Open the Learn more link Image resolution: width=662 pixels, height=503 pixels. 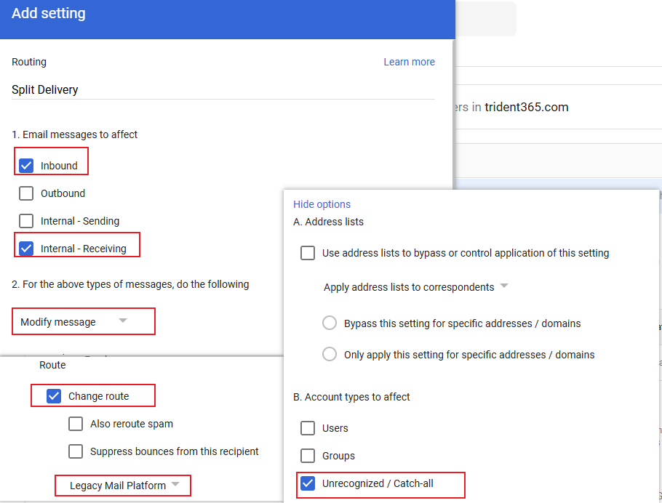click(409, 62)
